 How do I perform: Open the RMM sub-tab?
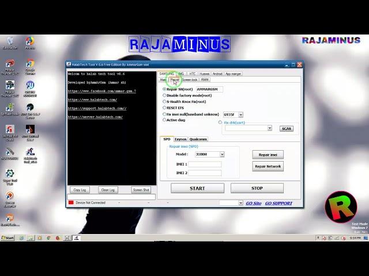(205, 80)
